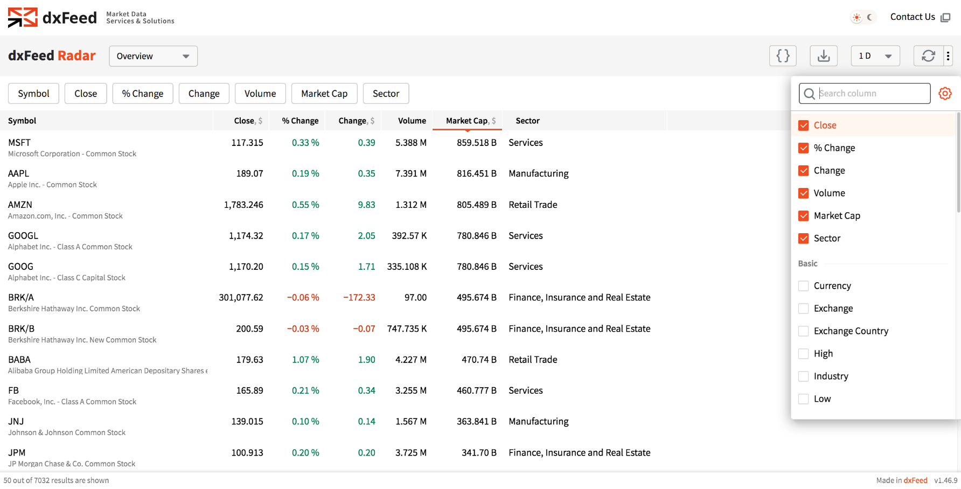Click the % Change column header
This screenshot has height=489, width=961.
click(300, 121)
